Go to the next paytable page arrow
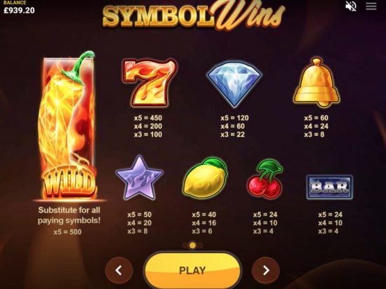 tap(266, 271)
